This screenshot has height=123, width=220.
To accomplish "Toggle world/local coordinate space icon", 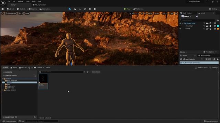I will click(142, 14).
